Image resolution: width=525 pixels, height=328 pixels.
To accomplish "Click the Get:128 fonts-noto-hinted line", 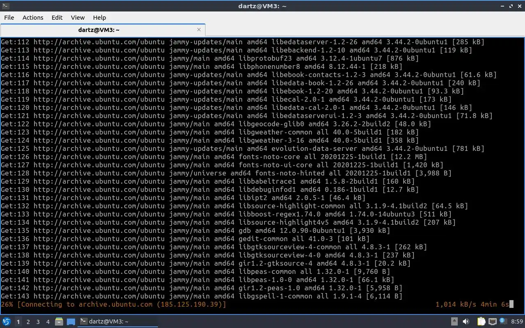I will click(226, 173).
